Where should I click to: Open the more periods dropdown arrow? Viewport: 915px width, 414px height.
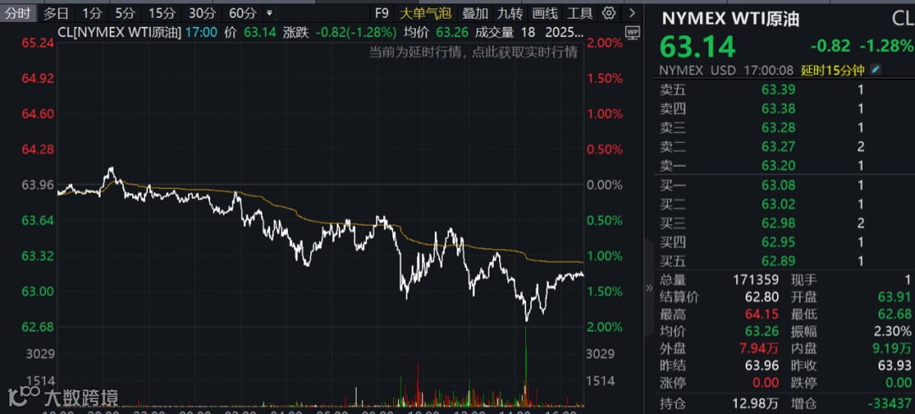click(x=269, y=13)
